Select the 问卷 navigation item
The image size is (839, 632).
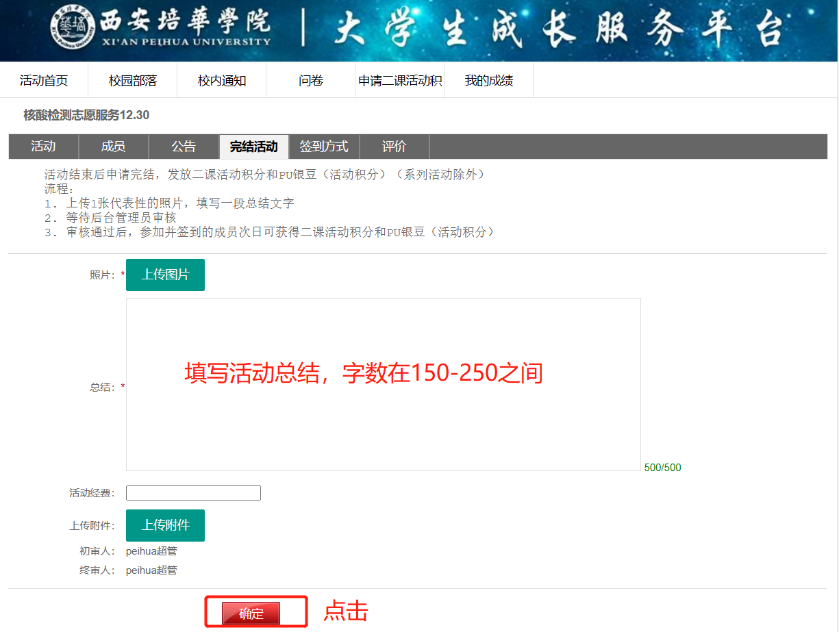(x=311, y=81)
